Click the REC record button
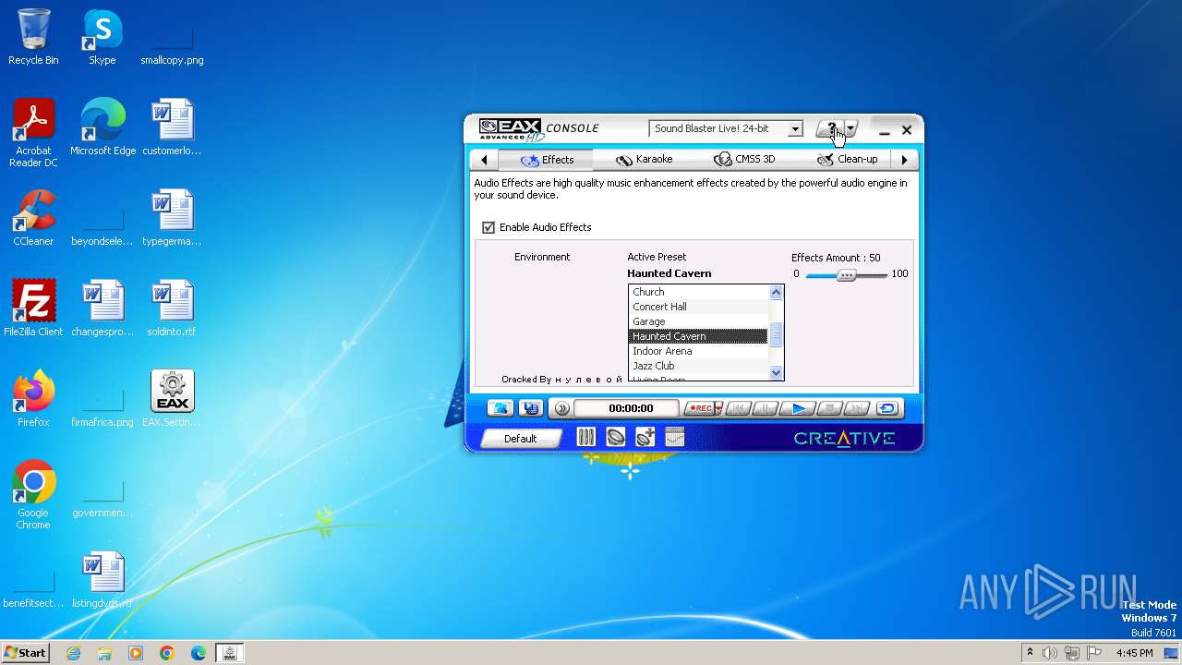The width and height of the screenshot is (1182, 665). [x=699, y=408]
